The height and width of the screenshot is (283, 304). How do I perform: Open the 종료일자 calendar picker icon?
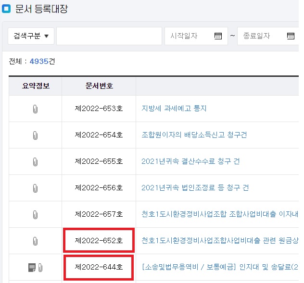coord(291,36)
